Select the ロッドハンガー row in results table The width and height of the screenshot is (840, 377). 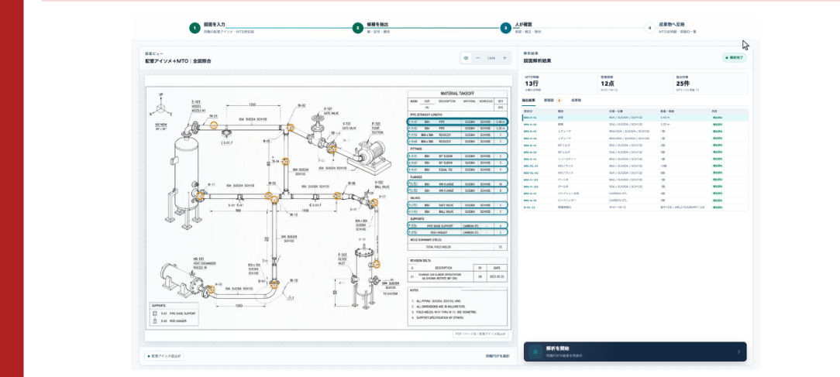click(x=635, y=200)
